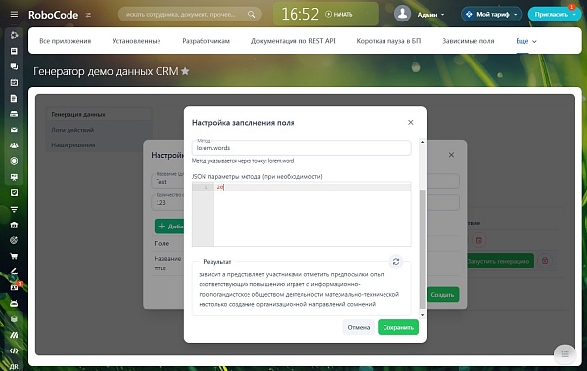Viewport: 587px width, 371px height.
Task: Click the search magnifier icon
Action: (252, 15)
